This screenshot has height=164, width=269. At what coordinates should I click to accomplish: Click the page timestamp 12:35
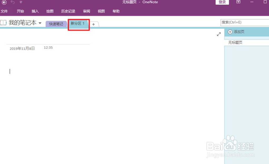[48, 48]
